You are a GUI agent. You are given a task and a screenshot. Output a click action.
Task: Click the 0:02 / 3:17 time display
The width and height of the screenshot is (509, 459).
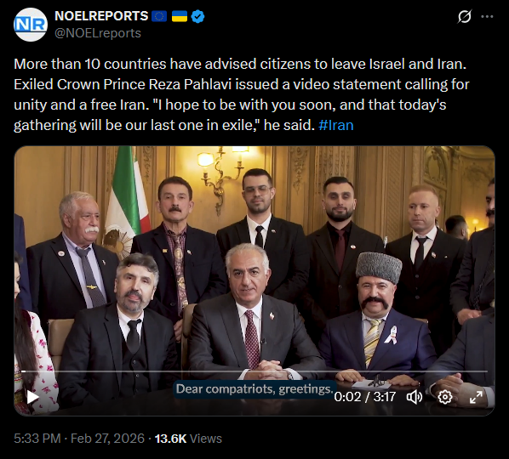365,397
